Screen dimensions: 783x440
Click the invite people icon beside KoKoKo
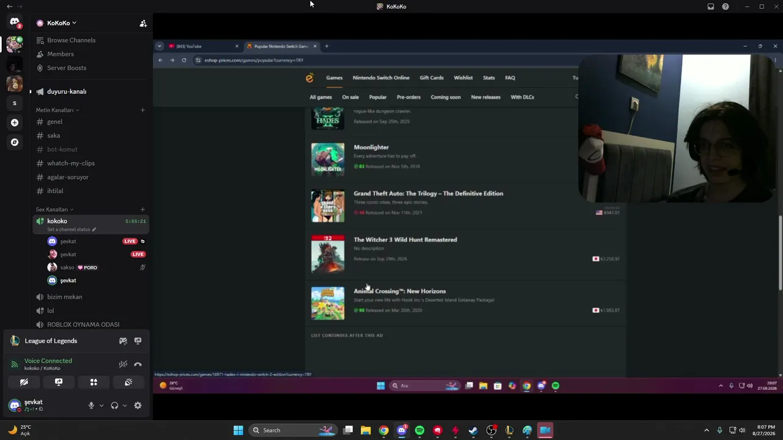pyautogui.click(x=143, y=23)
